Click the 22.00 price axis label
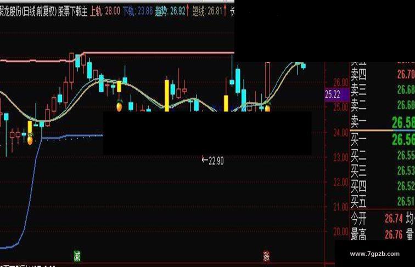 pyautogui.click(x=341, y=182)
